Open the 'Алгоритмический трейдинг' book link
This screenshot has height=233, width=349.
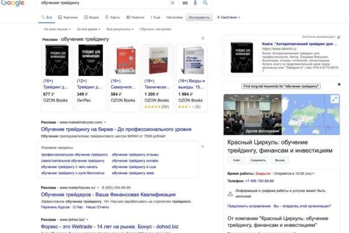[299, 44]
